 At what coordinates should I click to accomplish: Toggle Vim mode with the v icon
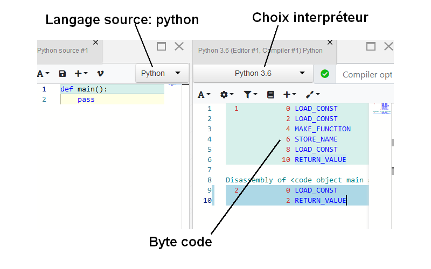[100, 73]
